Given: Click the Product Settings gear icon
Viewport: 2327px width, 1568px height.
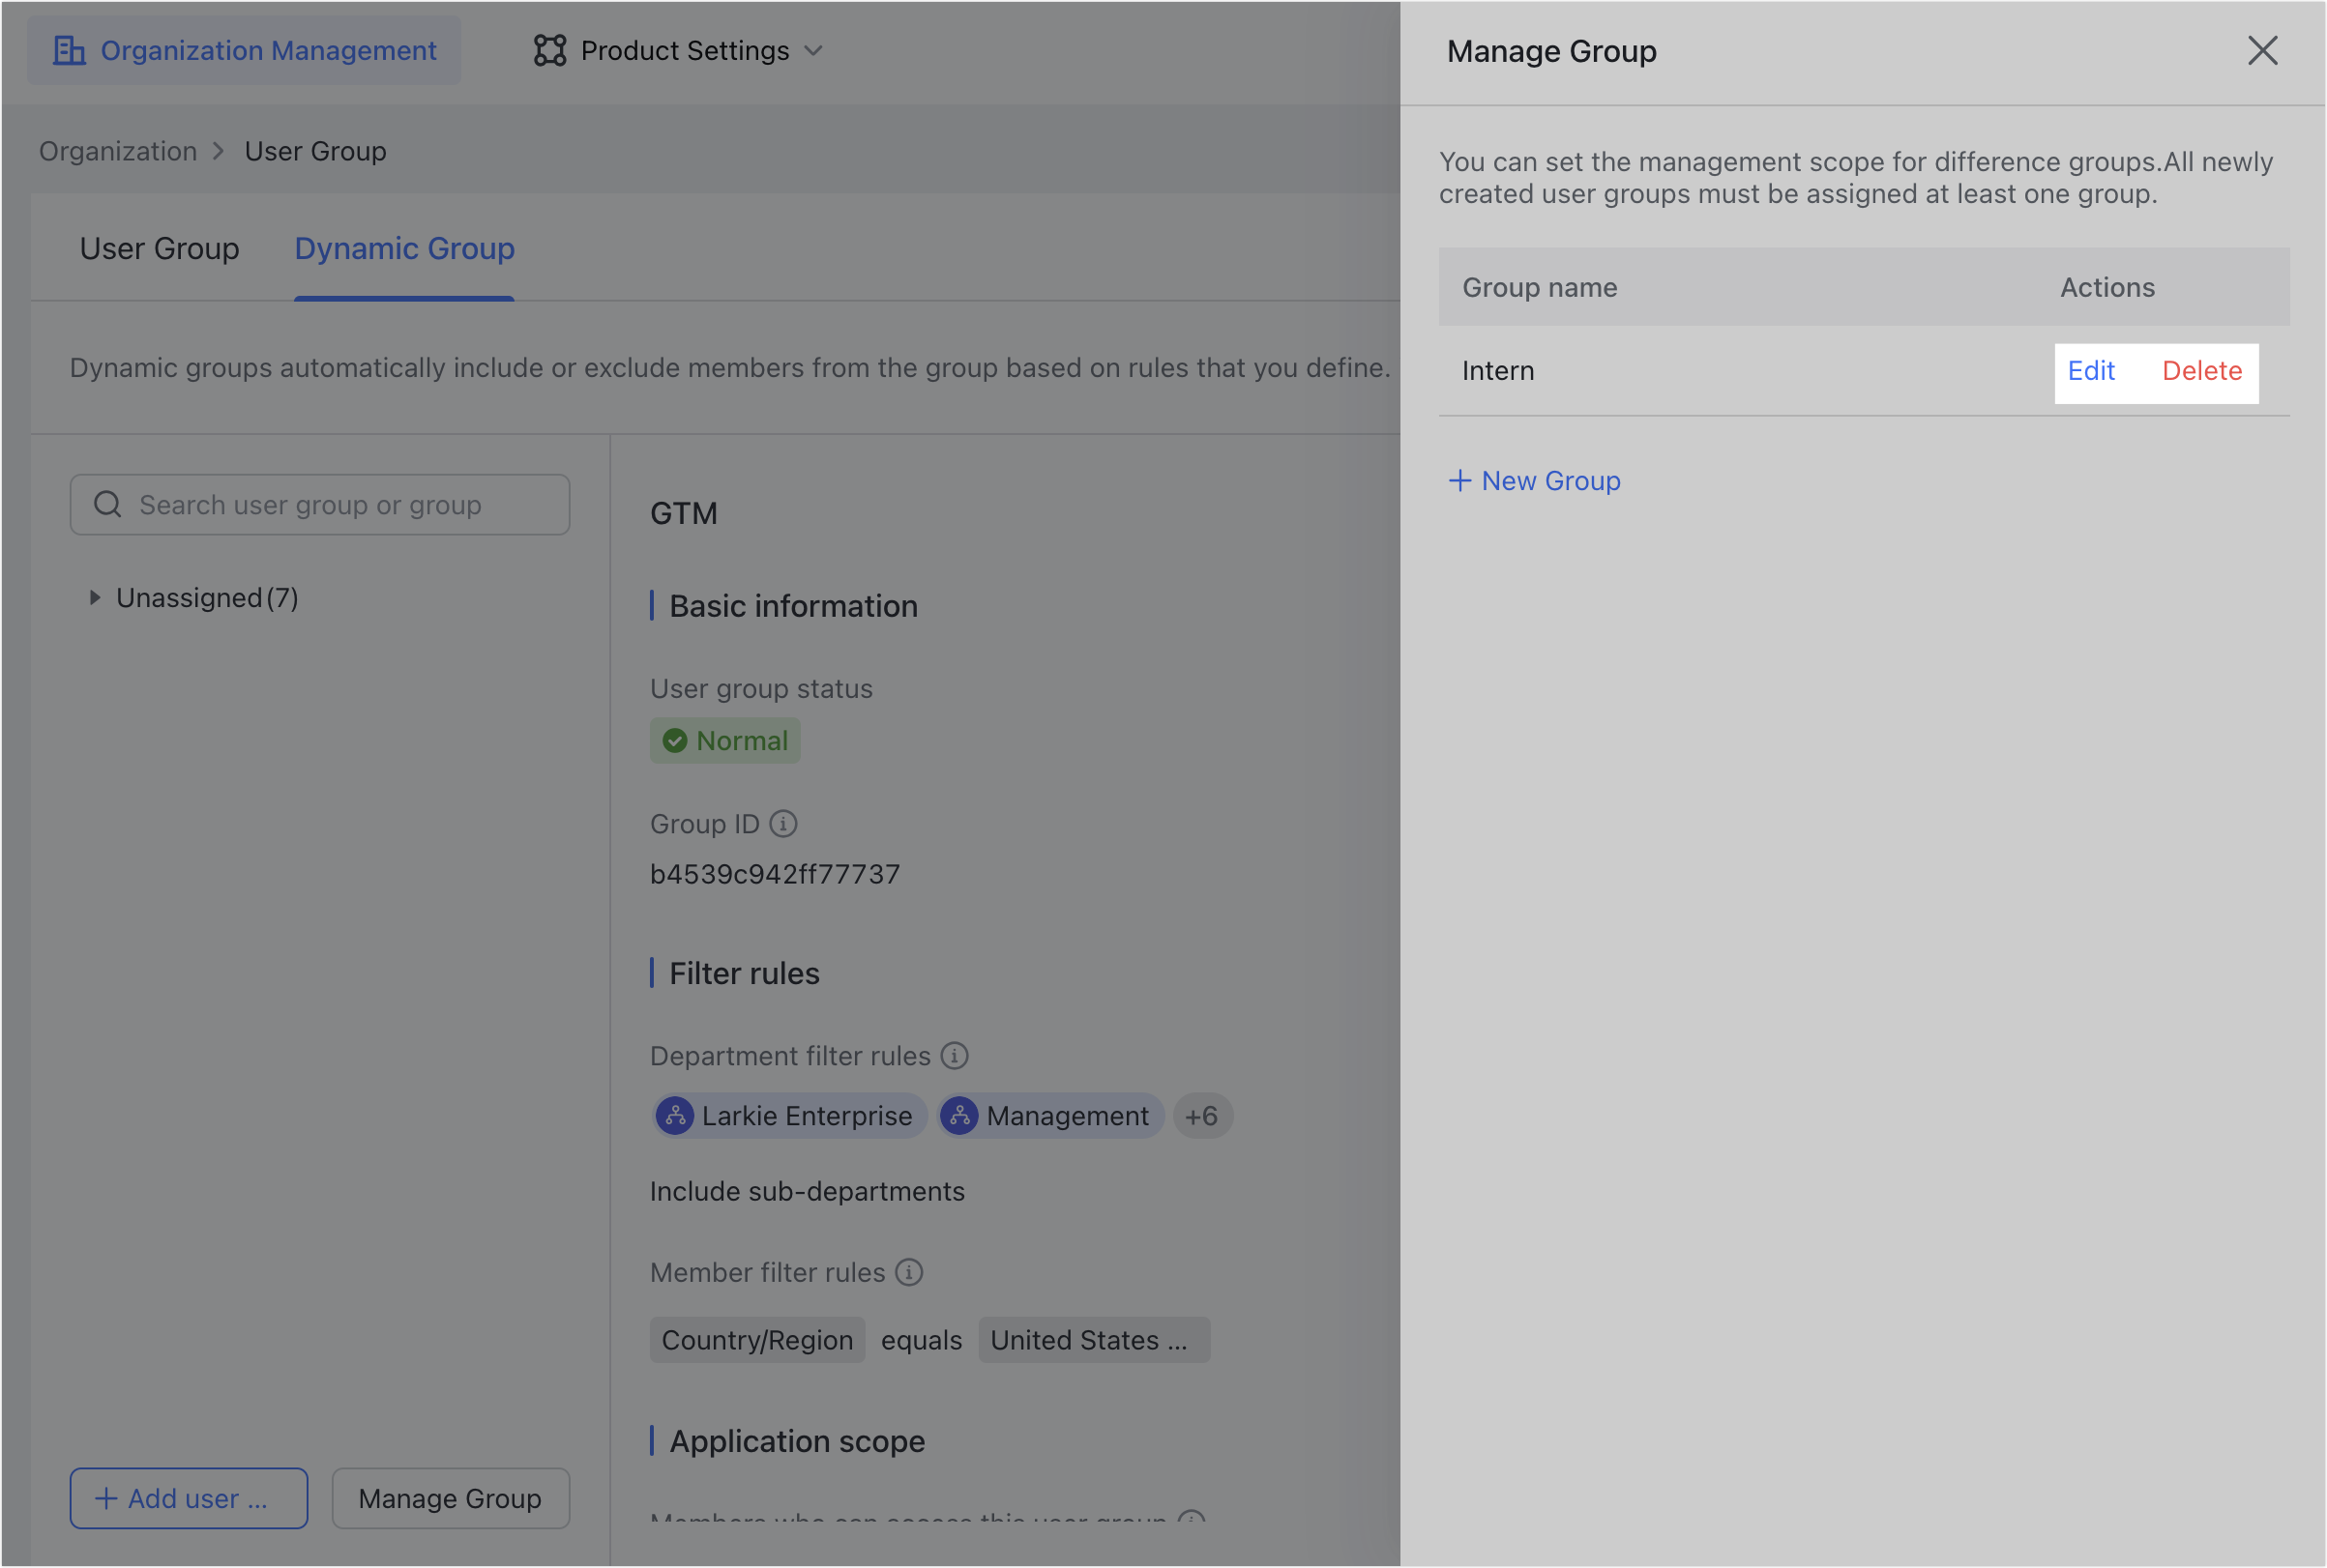Looking at the screenshot, I should (x=551, y=50).
